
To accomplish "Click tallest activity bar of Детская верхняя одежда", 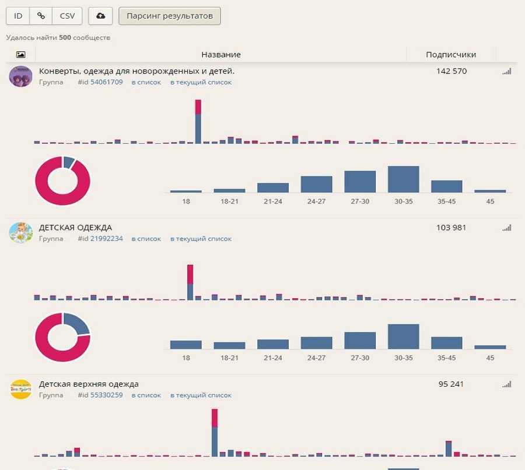I will (215, 433).
